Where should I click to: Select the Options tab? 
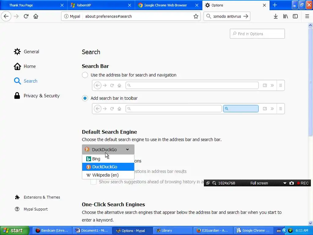point(236,5)
